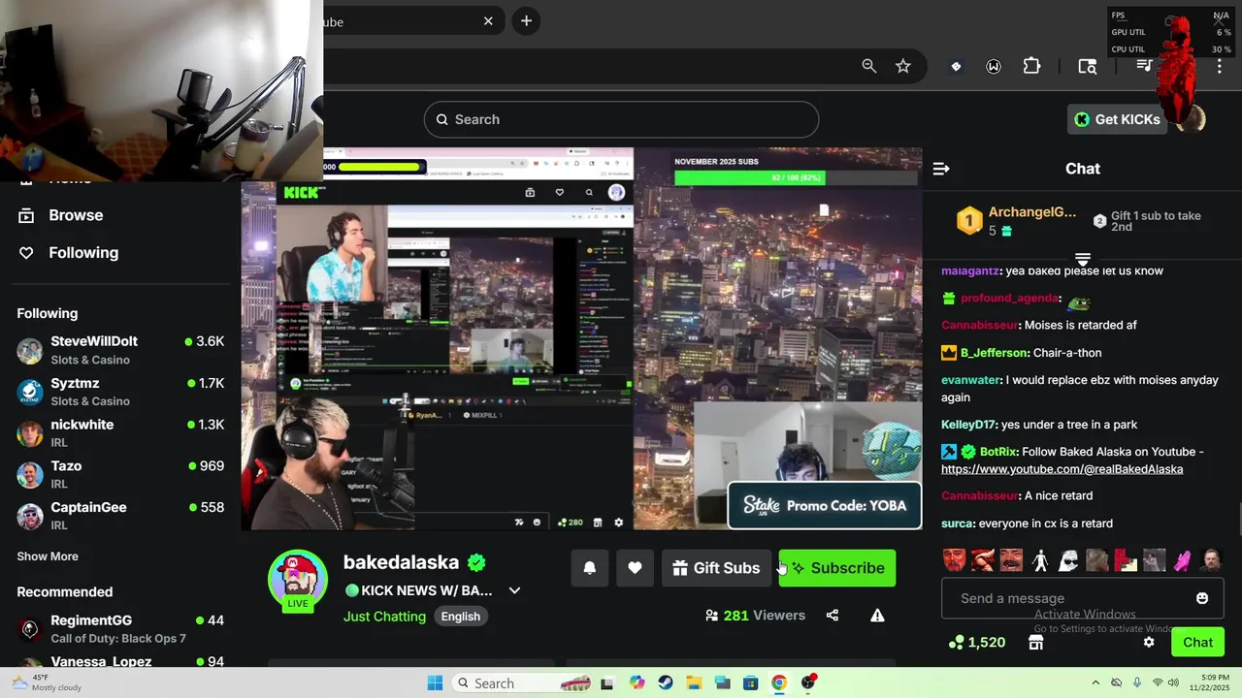
Task: Click the 1,520 channel points balance
Action: [x=977, y=643]
